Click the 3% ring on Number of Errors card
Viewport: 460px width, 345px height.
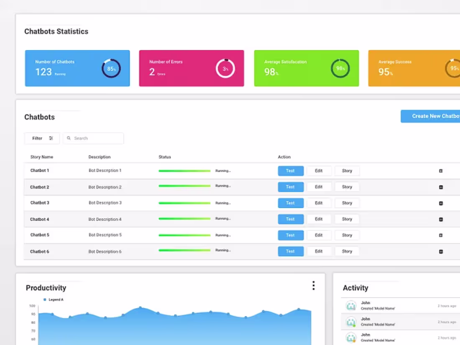click(x=225, y=69)
